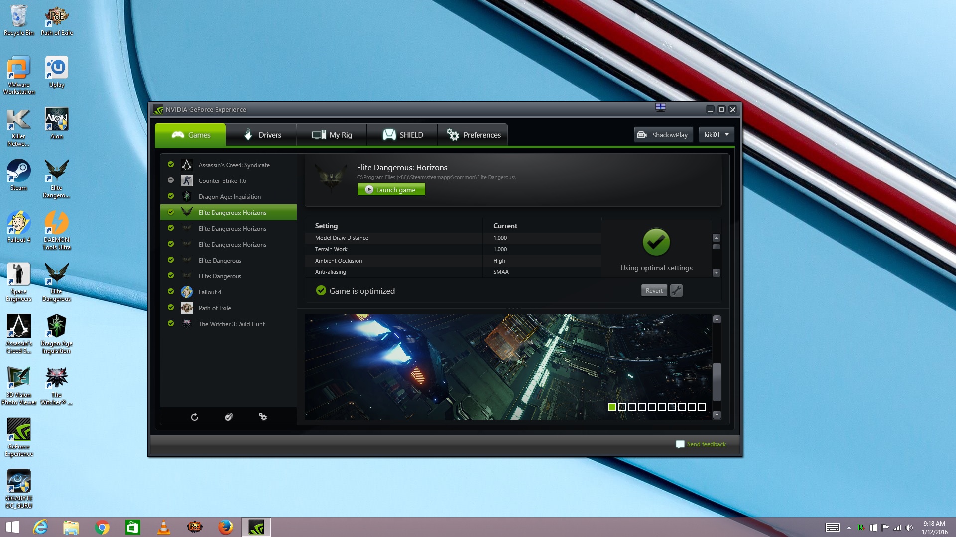956x537 pixels.
Task: Show hidden system tray icons arrow
Action: point(849,528)
